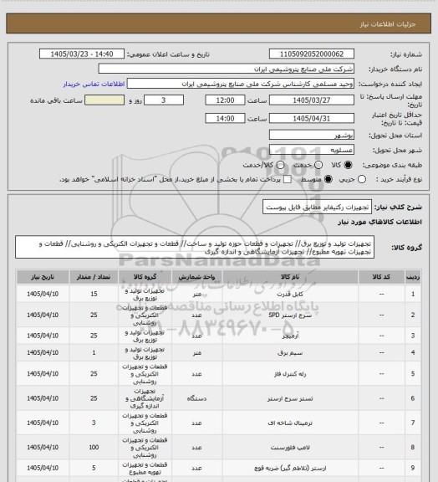Viewport: 438px width, 482px height.
Task: Click the description field تجهیزات رکتیفایر مطابق فایل پیوست
Action: (x=317, y=208)
